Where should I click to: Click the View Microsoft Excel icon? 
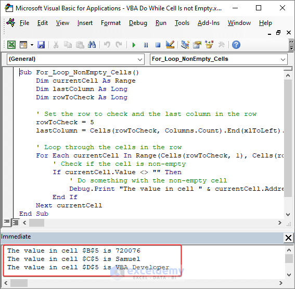pyautogui.click(x=11, y=45)
